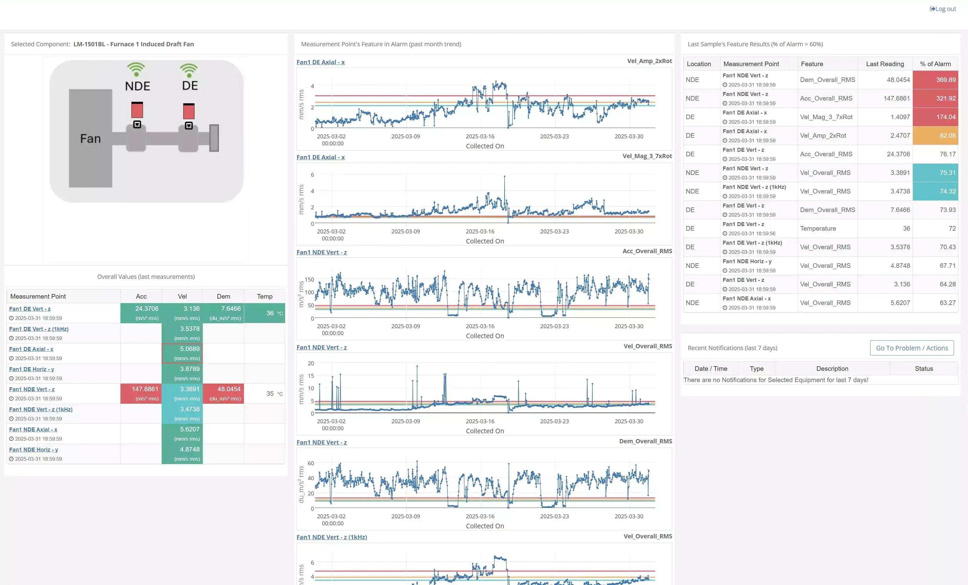Click the Vel column header in Overall Values

click(x=182, y=296)
